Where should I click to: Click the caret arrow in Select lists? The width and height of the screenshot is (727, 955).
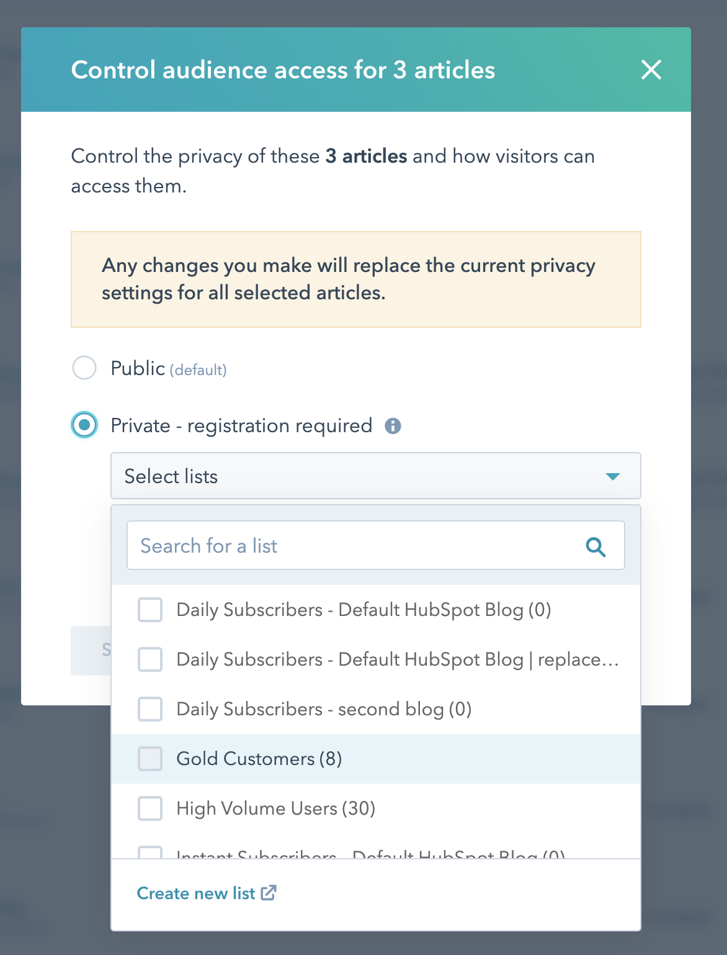pos(612,476)
